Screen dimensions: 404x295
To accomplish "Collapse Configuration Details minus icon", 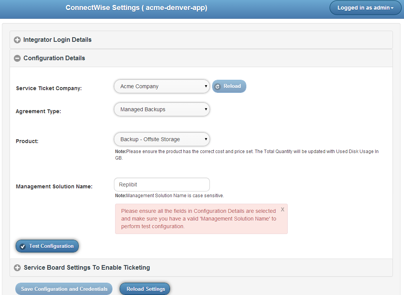I will (17, 58).
